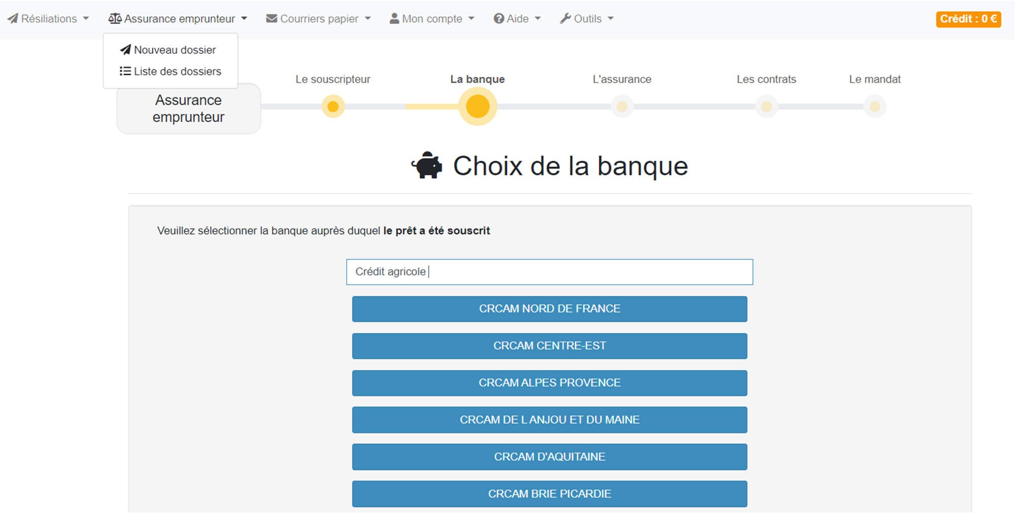
Task: Click the orange Crédit : 0 € badge
Action: pyautogui.click(x=968, y=19)
